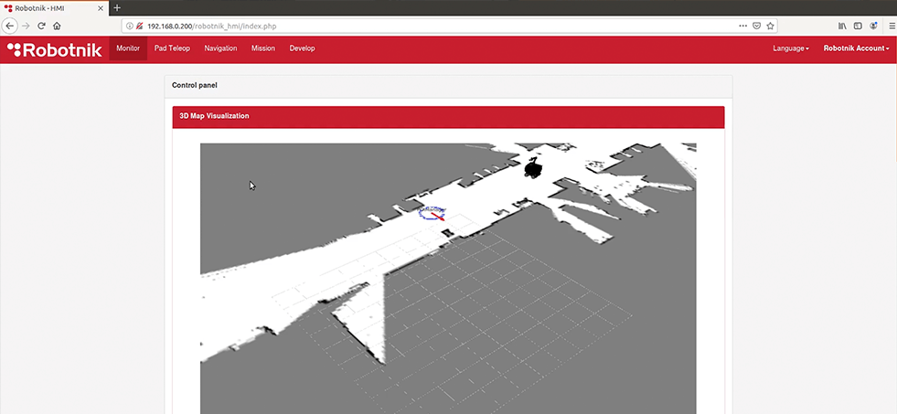The image size is (897, 414).
Task: Go back with the browser back arrow
Action: [x=9, y=26]
